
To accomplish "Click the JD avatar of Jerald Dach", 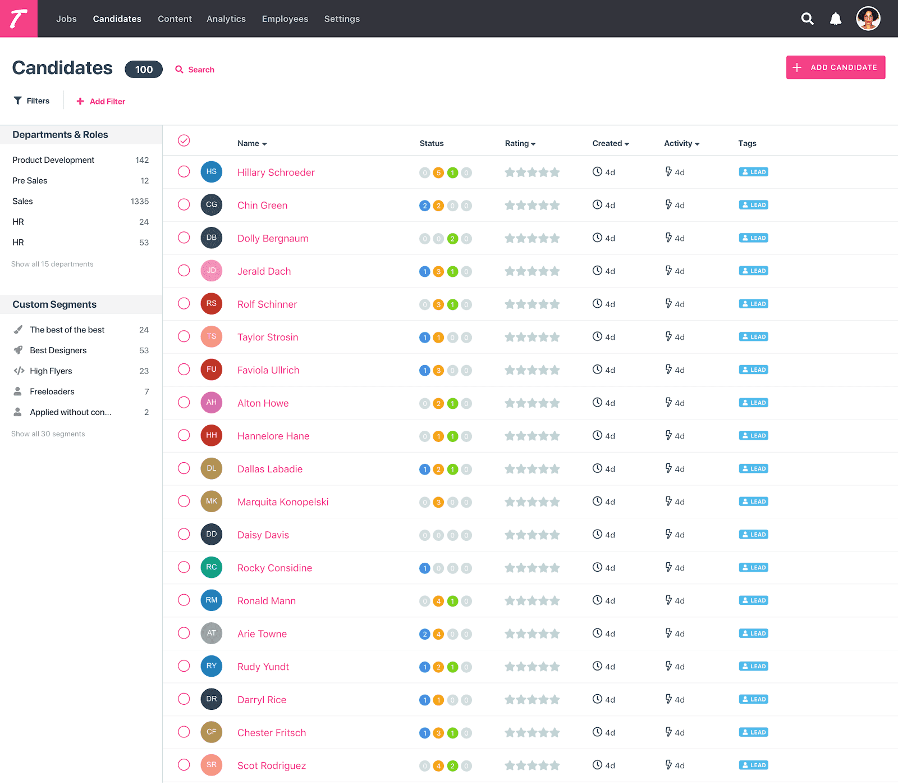I will pyautogui.click(x=212, y=271).
